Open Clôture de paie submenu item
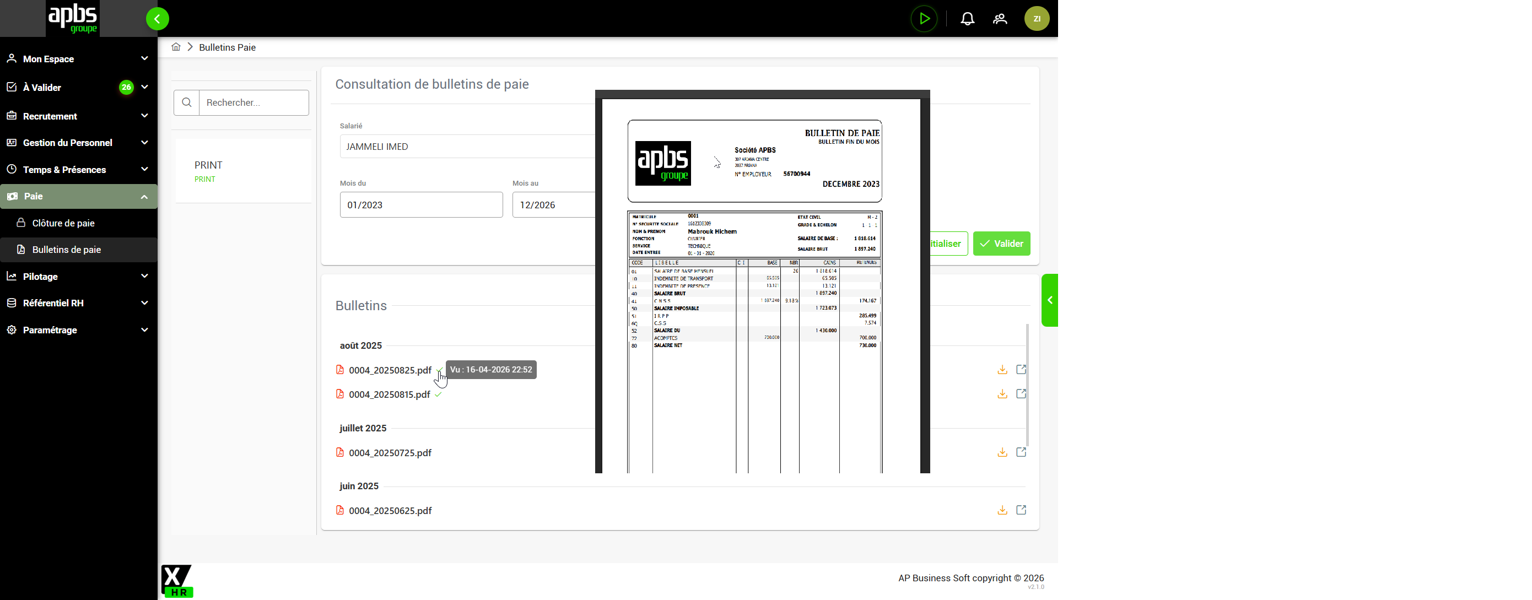The width and height of the screenshot is (1532, 600). [78, 223]
